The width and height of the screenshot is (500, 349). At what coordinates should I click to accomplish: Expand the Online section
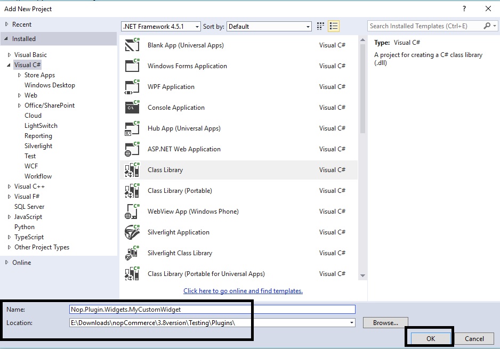click(7, 263)
